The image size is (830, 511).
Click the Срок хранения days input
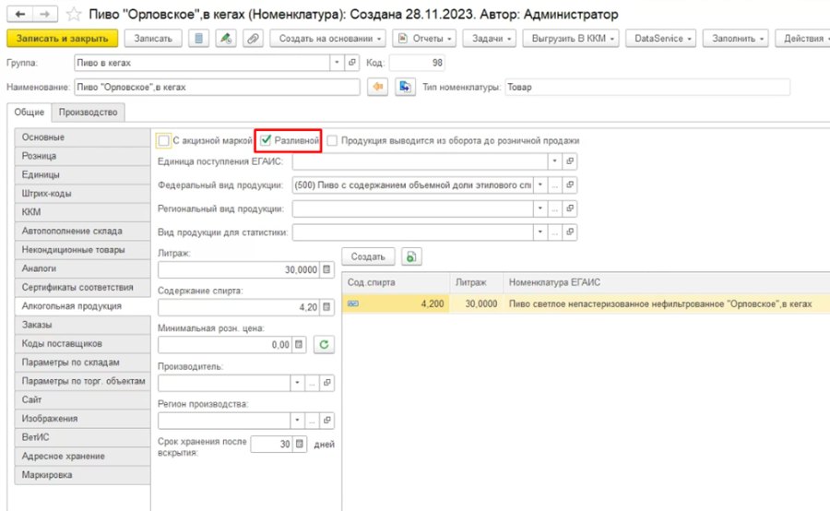click(x=271, y=444)
